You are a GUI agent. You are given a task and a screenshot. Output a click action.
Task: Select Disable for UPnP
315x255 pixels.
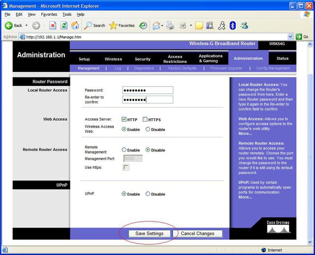(x=148, y=194)
